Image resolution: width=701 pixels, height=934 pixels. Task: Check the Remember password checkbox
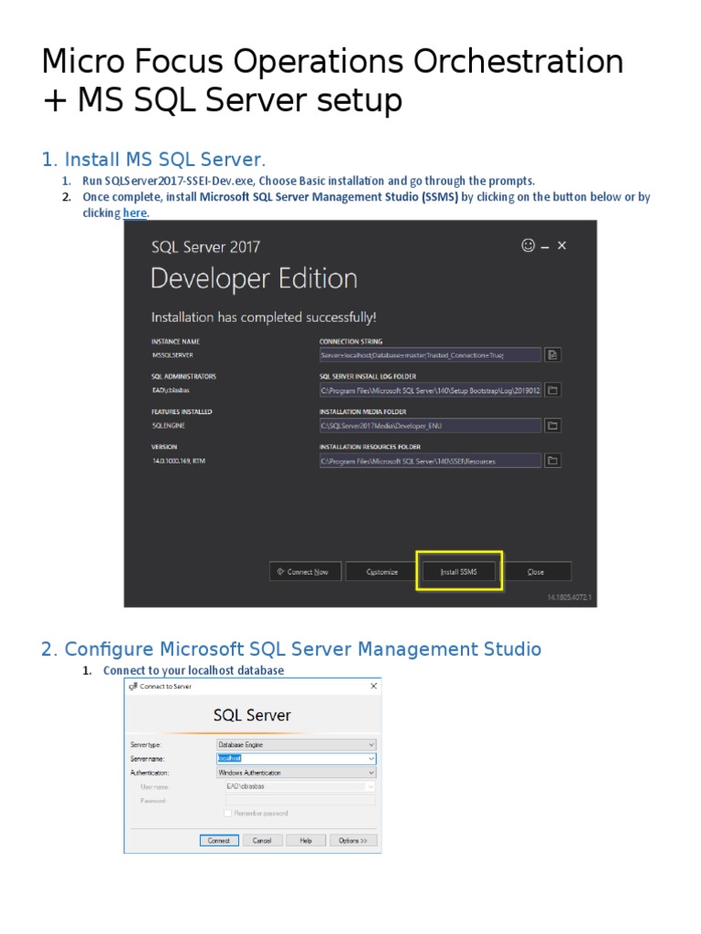click(x=227, y=813)
